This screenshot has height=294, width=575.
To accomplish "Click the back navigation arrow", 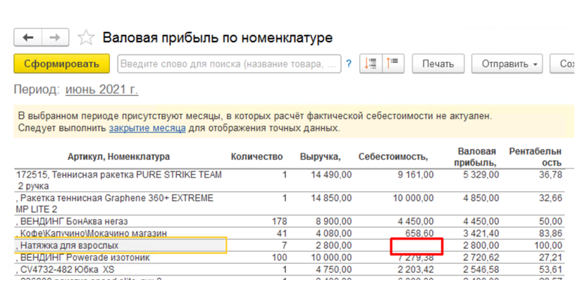I will 28,37.
